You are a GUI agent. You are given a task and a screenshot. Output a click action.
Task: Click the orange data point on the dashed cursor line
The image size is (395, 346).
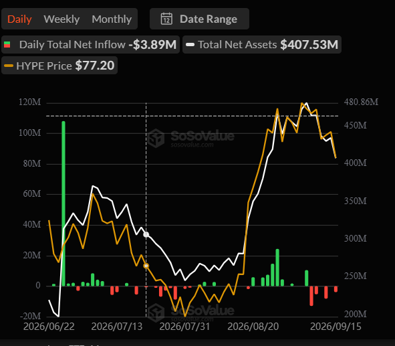tap(146, 266)
